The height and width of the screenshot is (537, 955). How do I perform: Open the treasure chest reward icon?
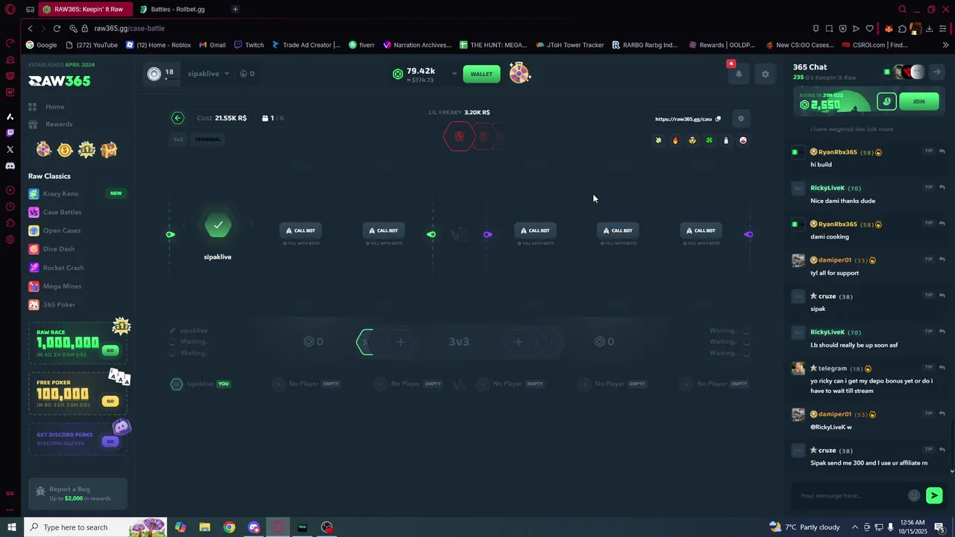(x=109, y=150)
